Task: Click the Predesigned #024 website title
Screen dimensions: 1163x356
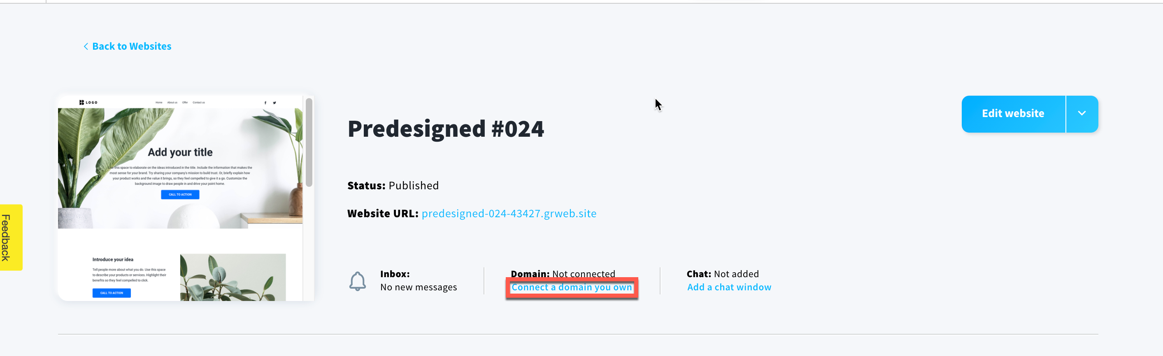Action: click(446, 129)
